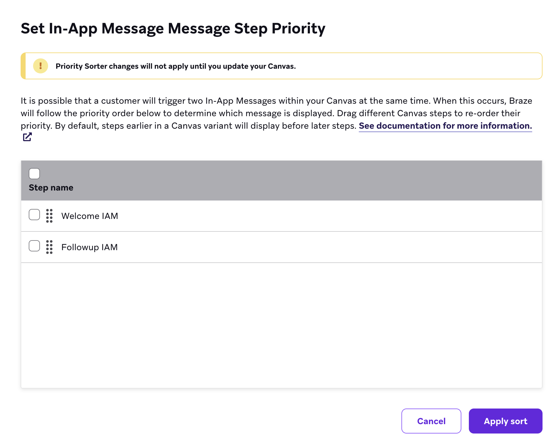Grab the drag handle for Welcome IAM

[49, 216]
